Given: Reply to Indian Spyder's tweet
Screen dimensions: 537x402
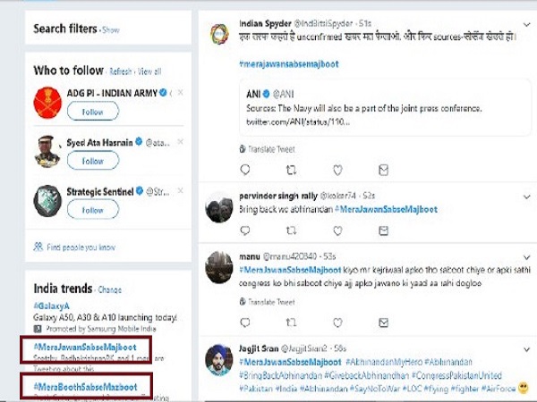Looking at the screenshot, I should 245,169.
